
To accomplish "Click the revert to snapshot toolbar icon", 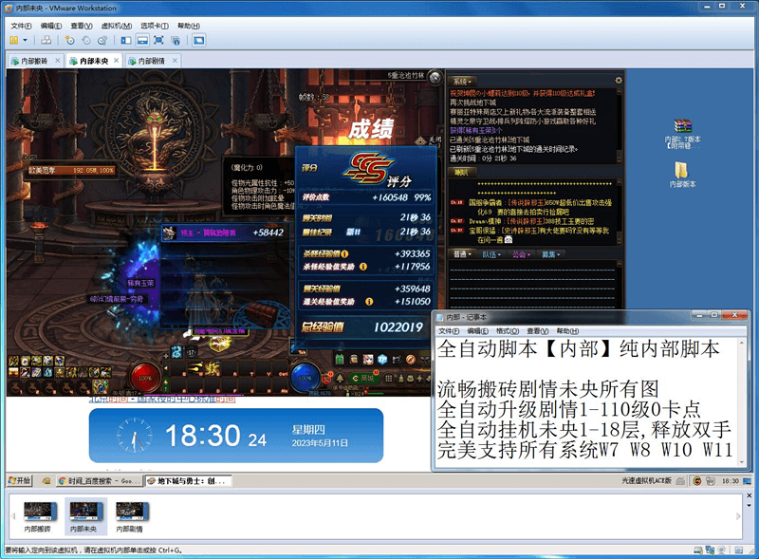I will point(86,40).
